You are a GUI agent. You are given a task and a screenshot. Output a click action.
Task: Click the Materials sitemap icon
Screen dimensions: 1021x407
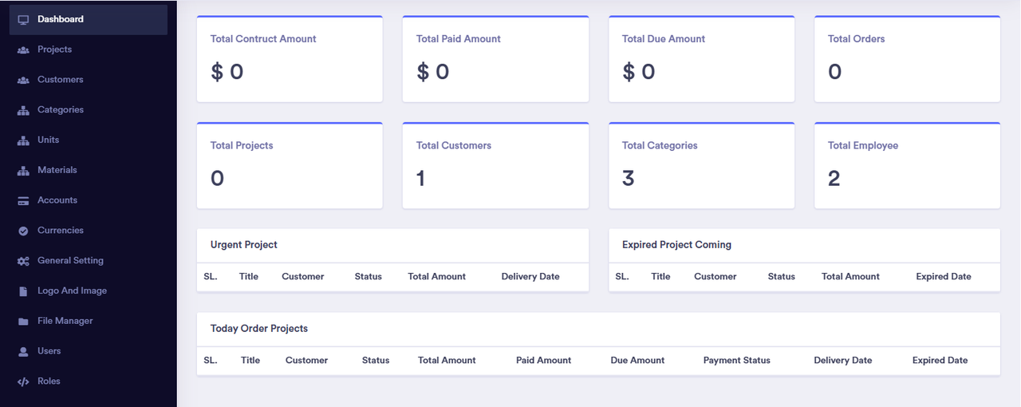pos(23,170)
